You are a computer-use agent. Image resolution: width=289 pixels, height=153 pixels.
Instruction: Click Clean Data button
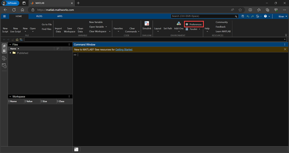80,30
